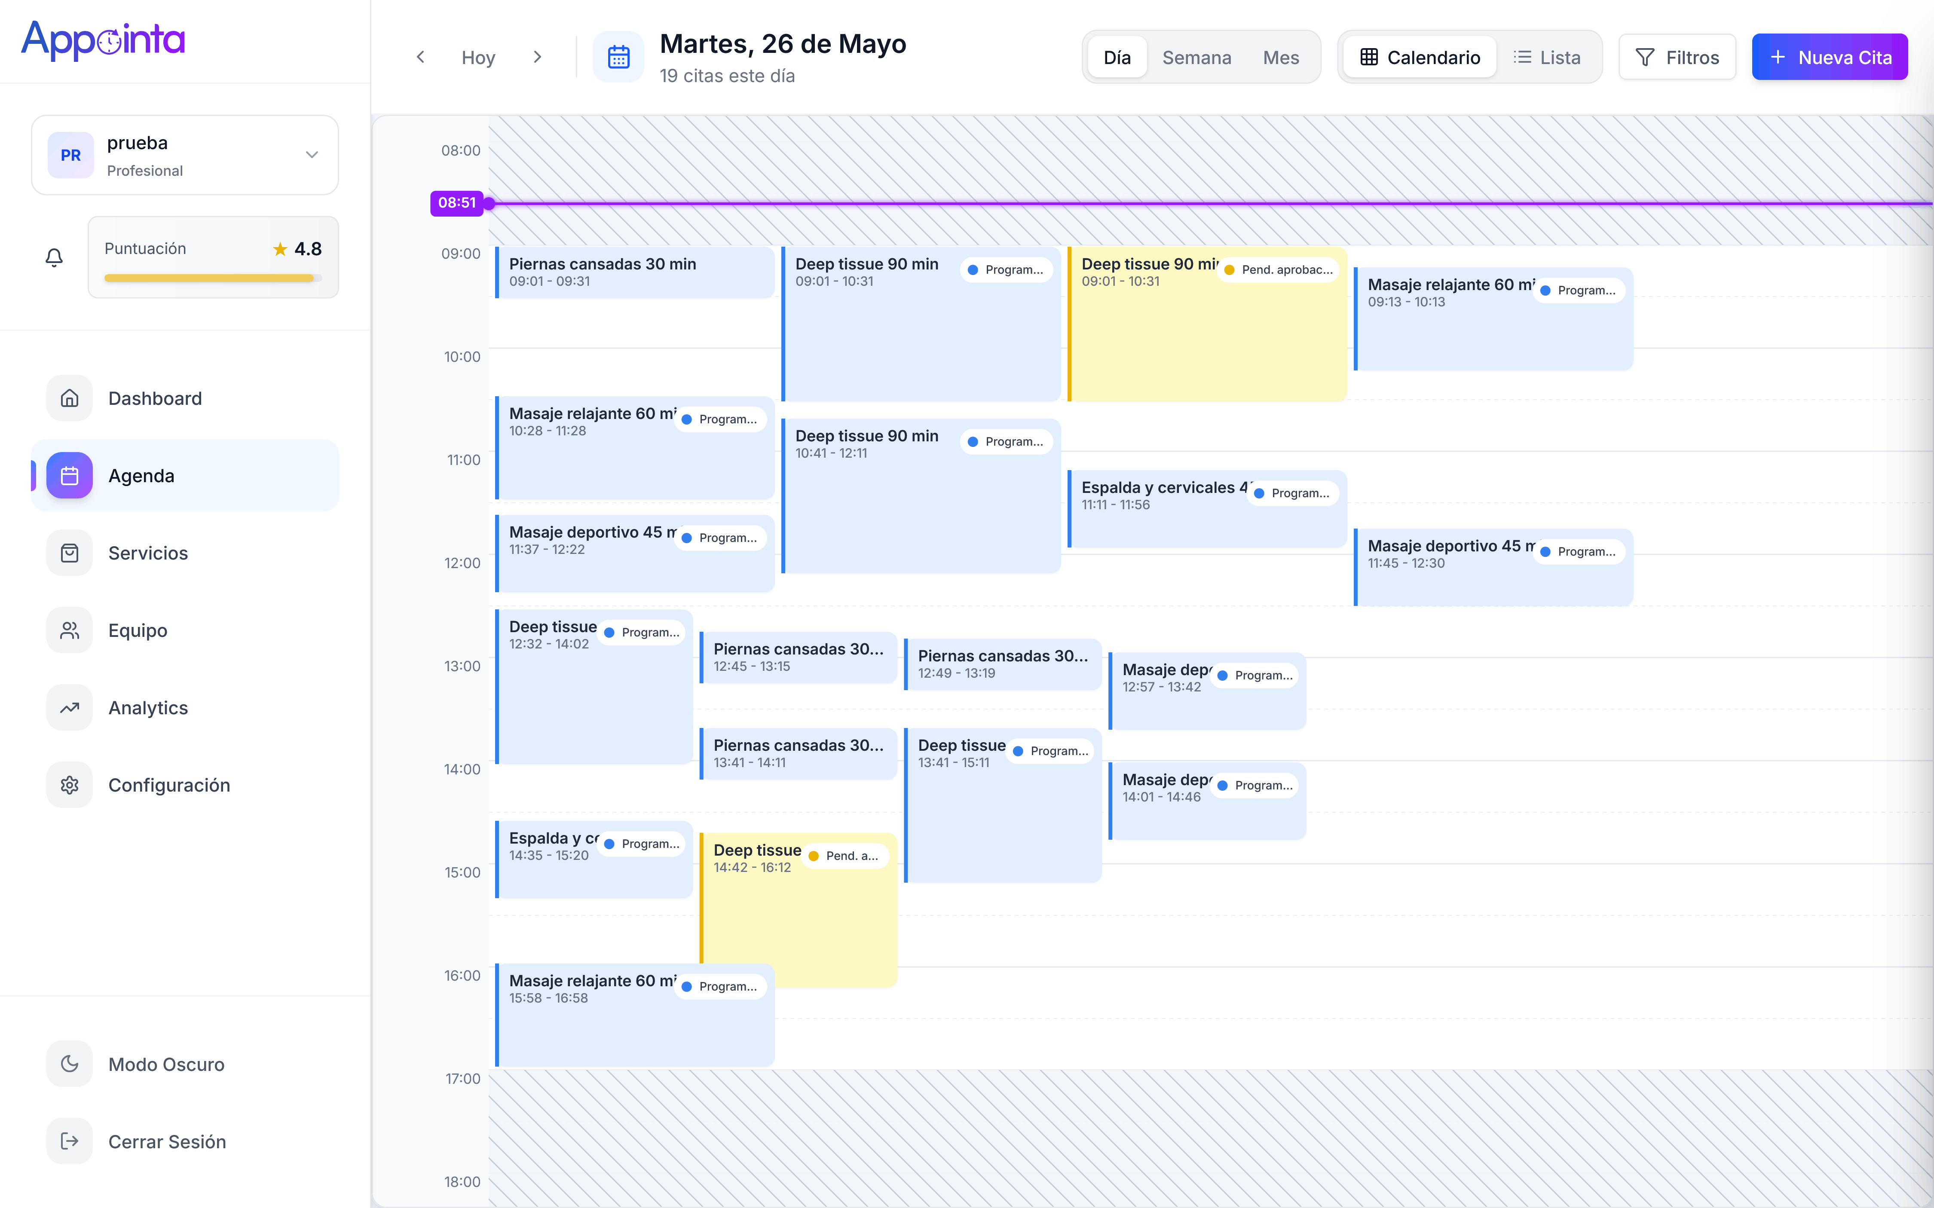The height and width of the screenshot is (1208, 1934).
Task: Open Masaje deportivo 11:45 - 12:30 appointment
Action: pyautogui.click(x=1493, y=567)
